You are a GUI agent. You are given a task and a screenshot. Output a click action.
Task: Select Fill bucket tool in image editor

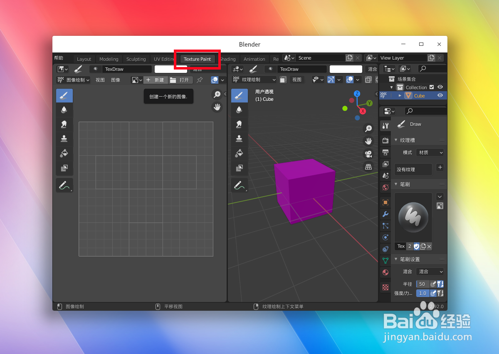[64, 153]
